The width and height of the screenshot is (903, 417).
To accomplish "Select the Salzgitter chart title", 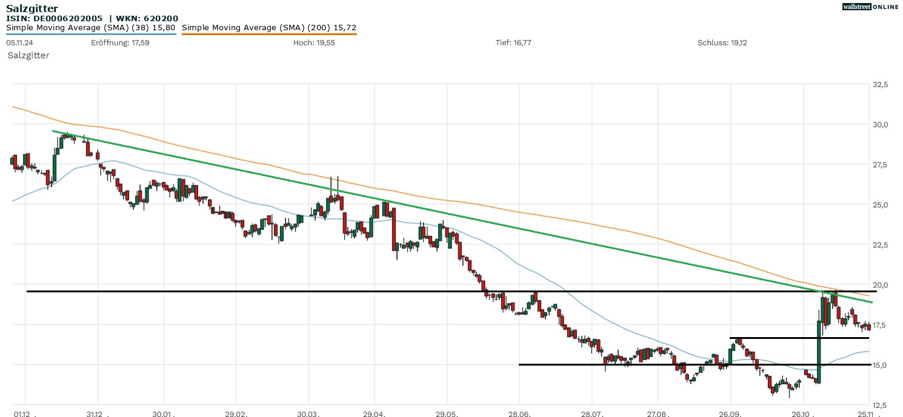I will pyautogui.click(x=32, y=8).
